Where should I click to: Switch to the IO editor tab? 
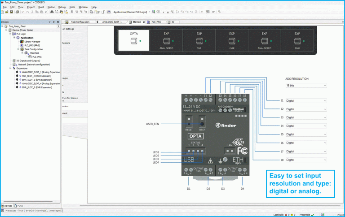(x=172, y=22)
